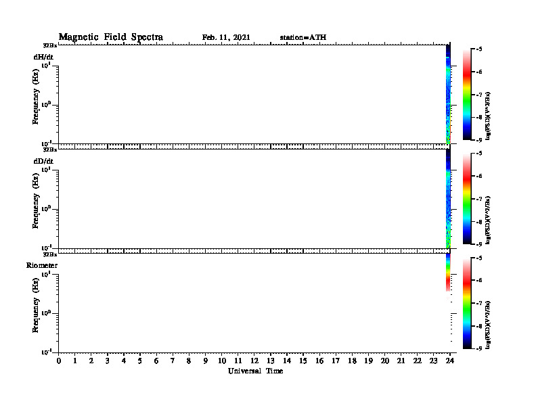Image resolution: width=536 pixels, height=414 pixels.
Task: Click hour "3" on the time axis
Action: [x=108, y=361]
